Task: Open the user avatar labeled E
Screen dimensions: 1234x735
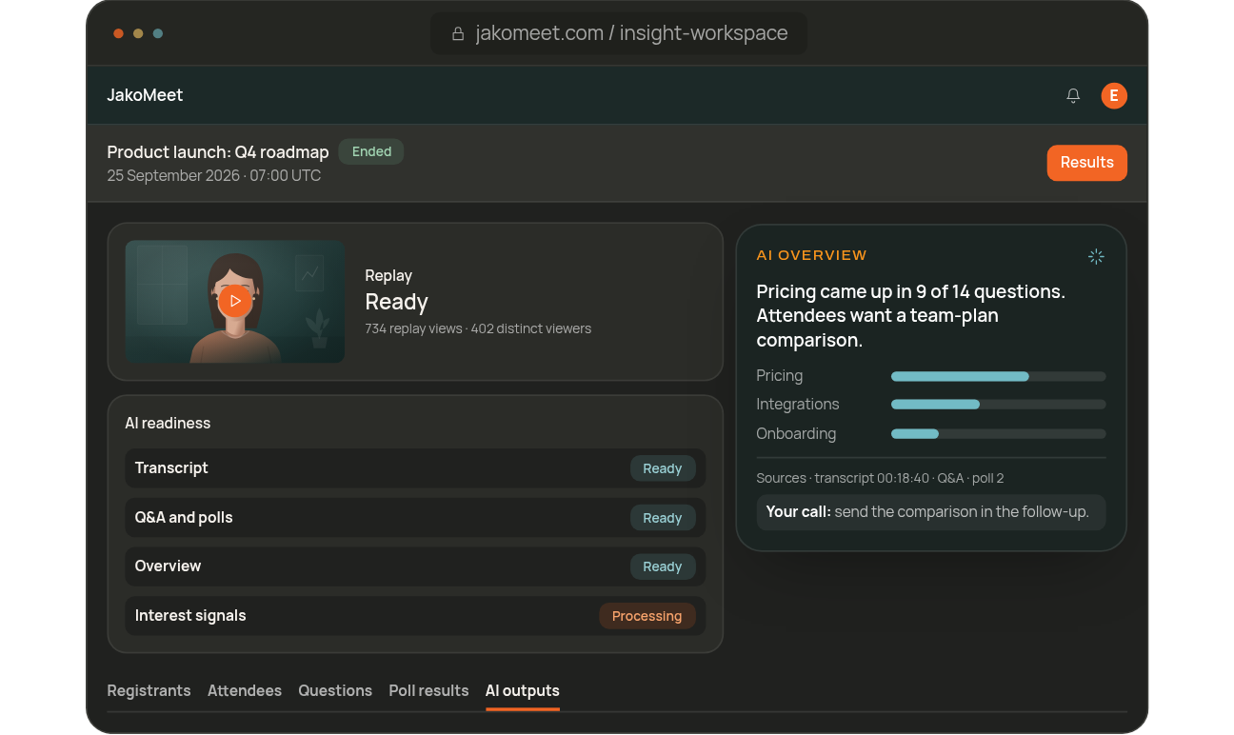Action: point(1114,95)
